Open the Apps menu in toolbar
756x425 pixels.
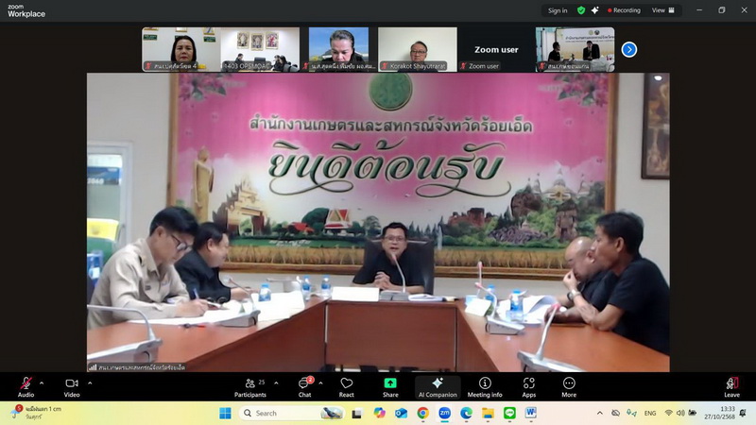[528, 385]
